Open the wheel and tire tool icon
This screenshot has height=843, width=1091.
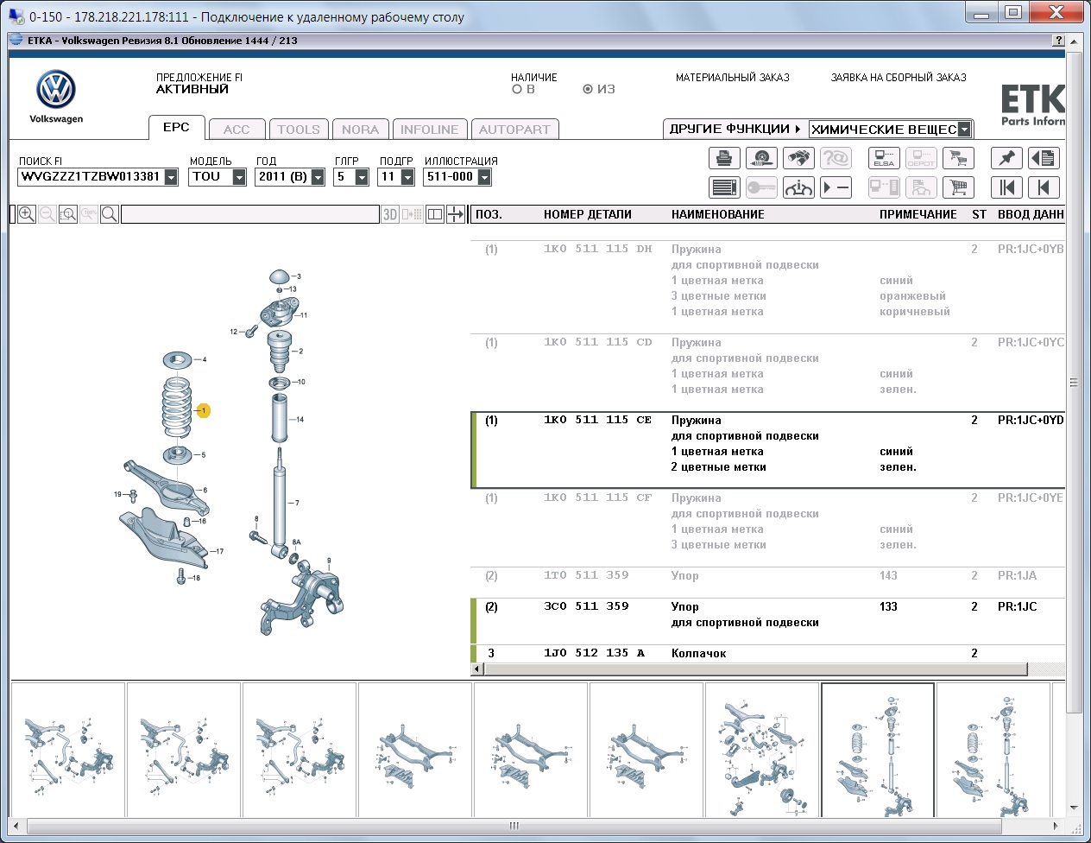click(x=761, y=158)
